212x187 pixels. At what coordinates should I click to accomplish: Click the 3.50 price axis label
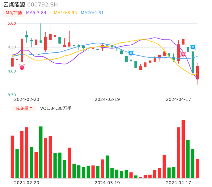tap(12, 95)
